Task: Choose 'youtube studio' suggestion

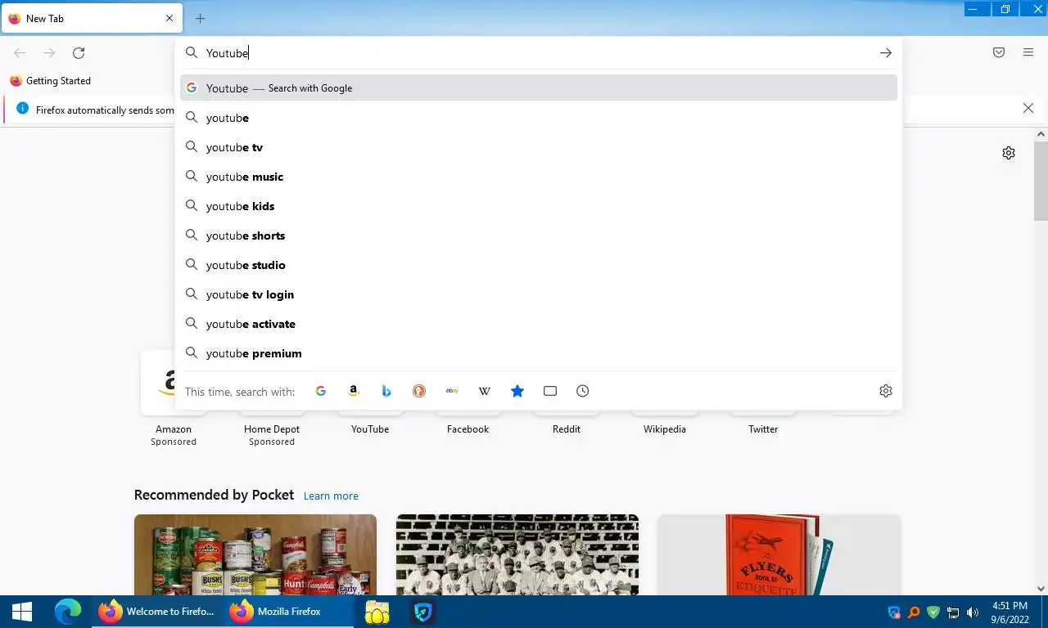Action: [x=539, y=265]
